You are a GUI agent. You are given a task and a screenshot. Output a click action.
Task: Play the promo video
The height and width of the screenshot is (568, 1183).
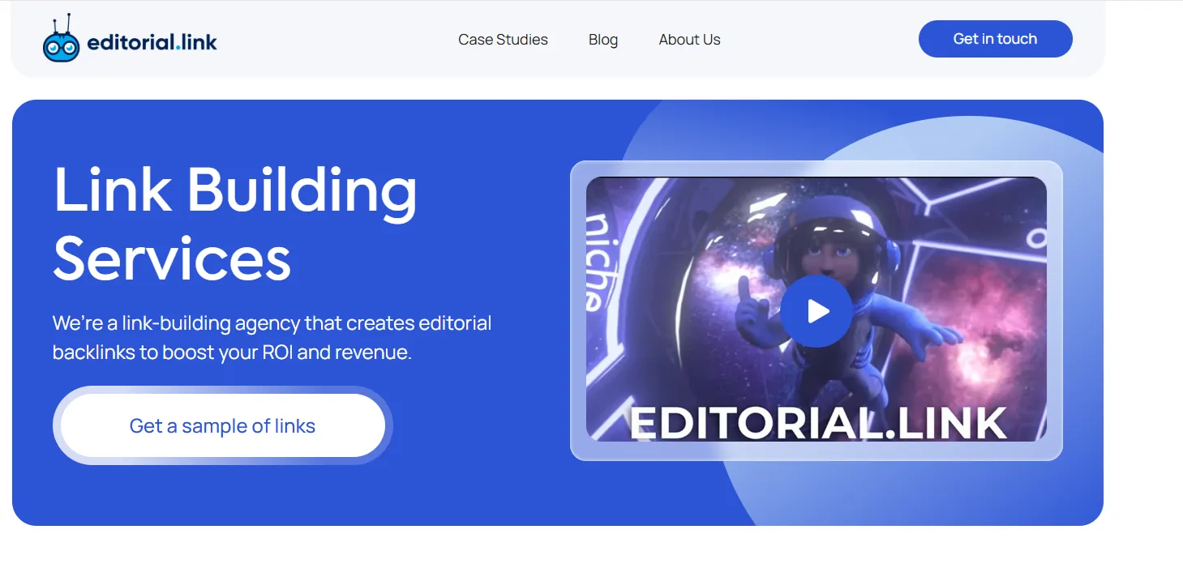pyautogui.click(x=816, y=311)
